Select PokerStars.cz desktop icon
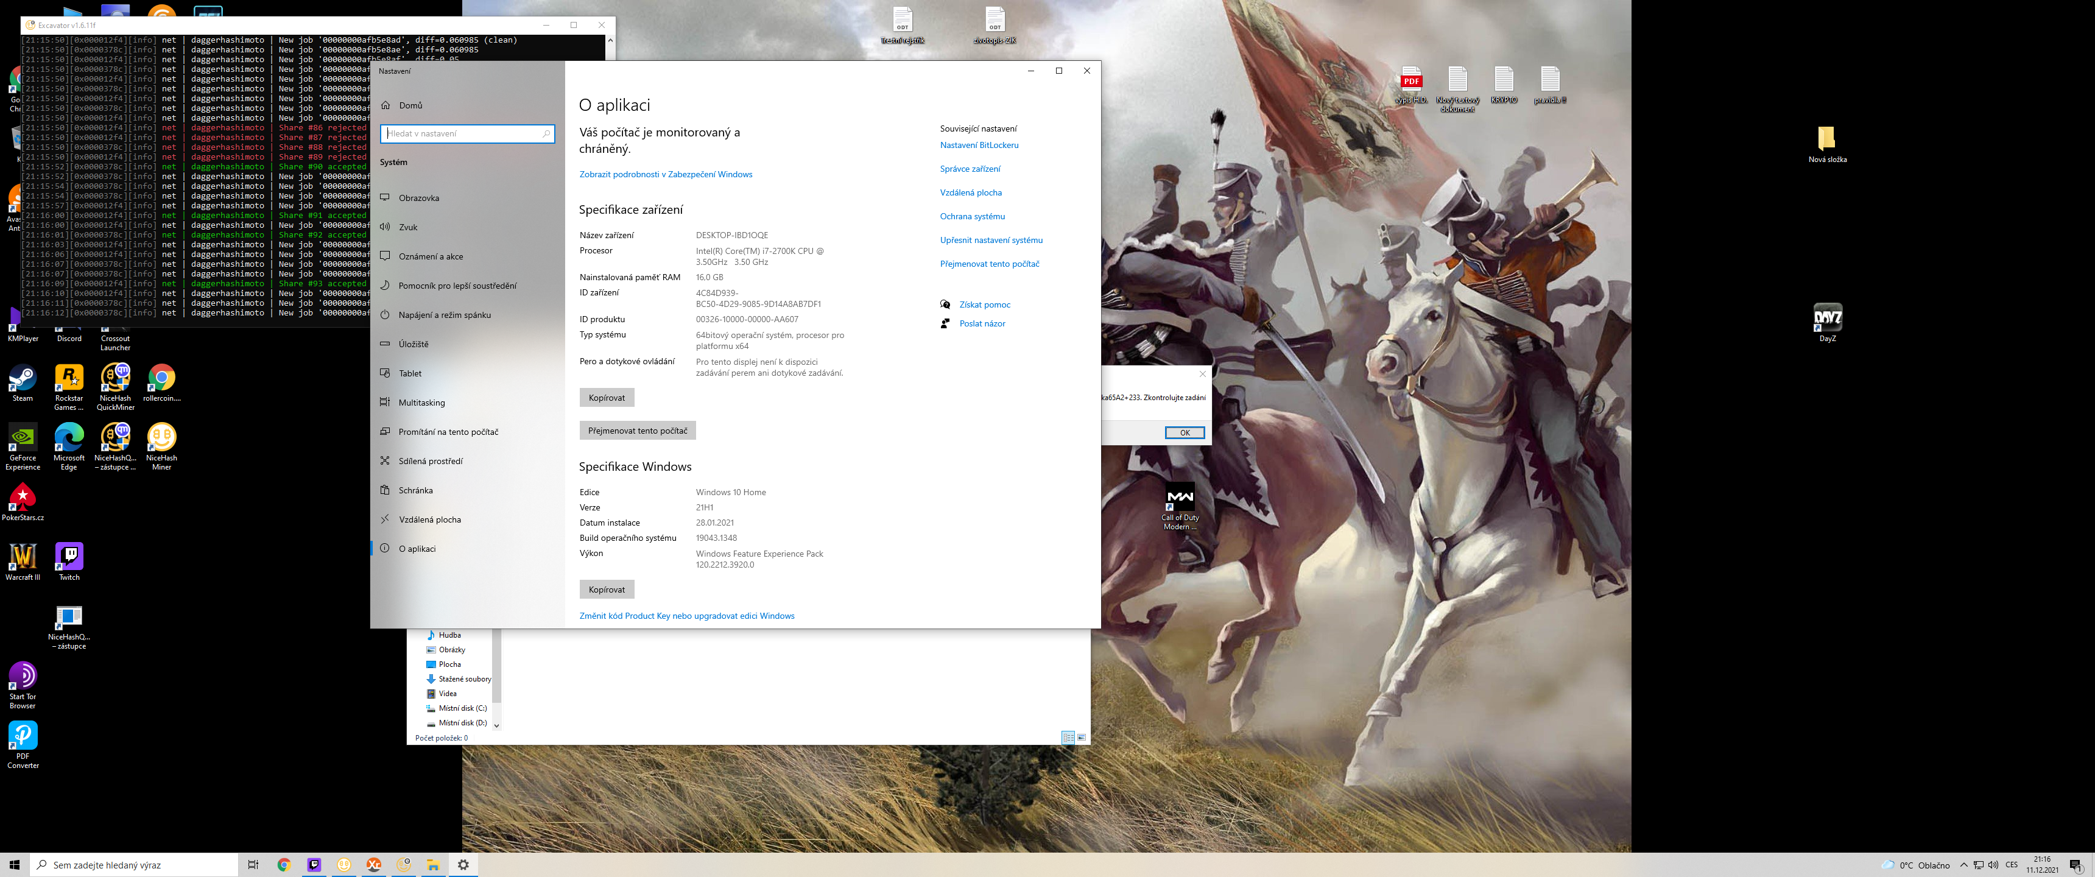The width and height of the screenshot is (2095, 877). (x=23, y=501)
